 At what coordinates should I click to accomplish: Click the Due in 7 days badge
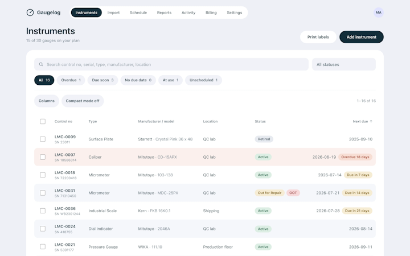358,175
